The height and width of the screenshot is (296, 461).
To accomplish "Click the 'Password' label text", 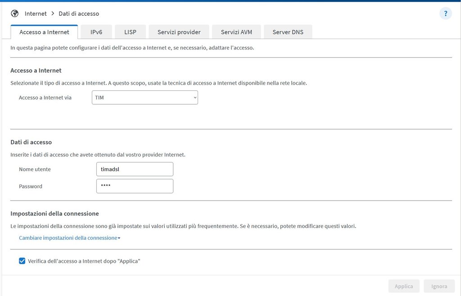I will pyautogui.click(x=31, y=186).
